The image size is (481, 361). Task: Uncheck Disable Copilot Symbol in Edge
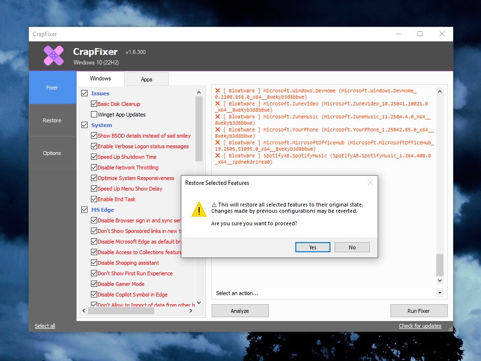94,295
